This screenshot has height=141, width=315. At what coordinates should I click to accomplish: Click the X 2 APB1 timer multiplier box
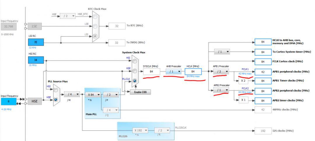pos(244,81)
